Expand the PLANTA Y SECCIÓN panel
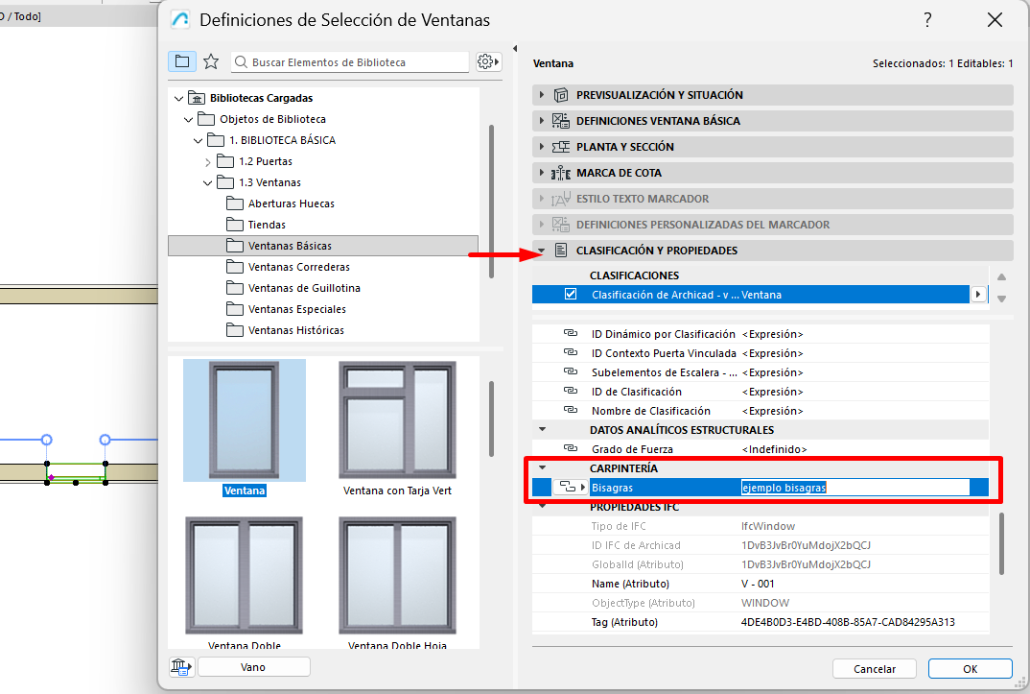 (542, 147)
